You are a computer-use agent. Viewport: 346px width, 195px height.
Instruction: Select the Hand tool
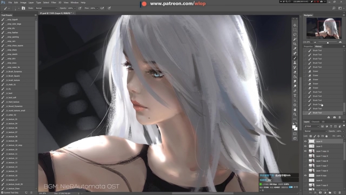coord(295,110)
